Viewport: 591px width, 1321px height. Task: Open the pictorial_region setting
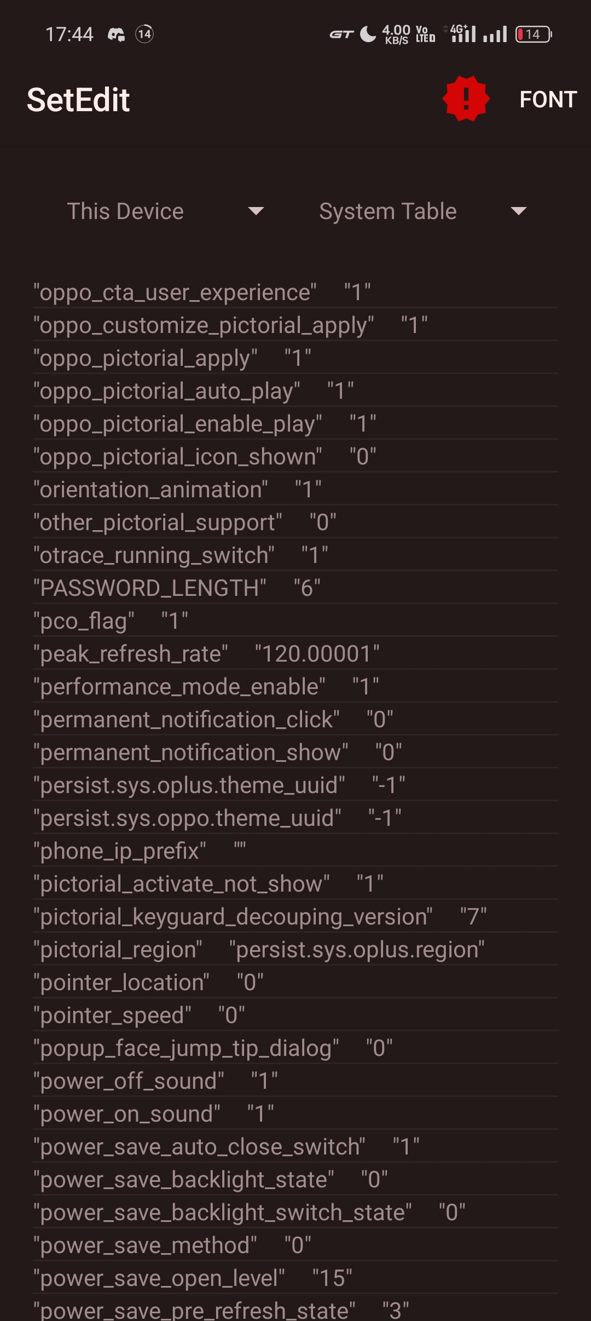coord(296,949)
